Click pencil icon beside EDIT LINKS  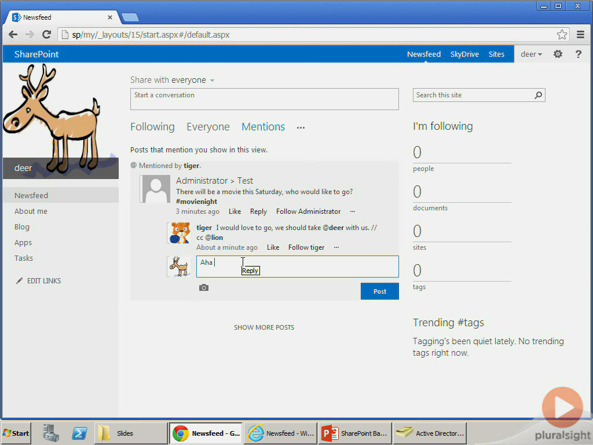point(19,281)
